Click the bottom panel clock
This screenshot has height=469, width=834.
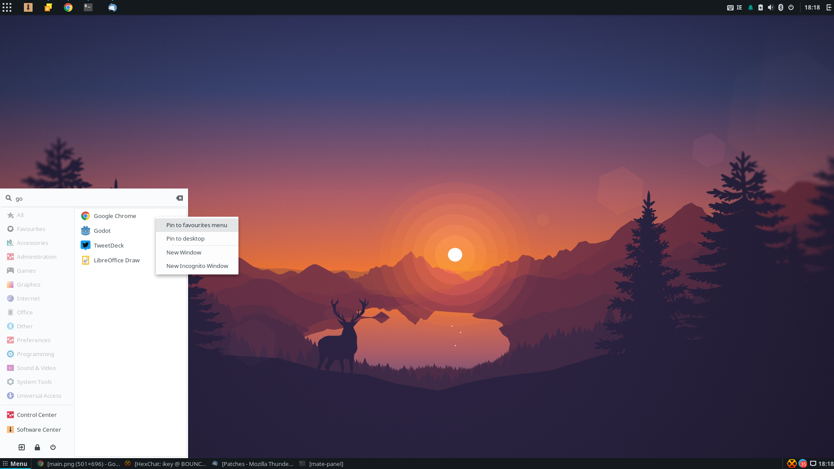tap(826, 464)
